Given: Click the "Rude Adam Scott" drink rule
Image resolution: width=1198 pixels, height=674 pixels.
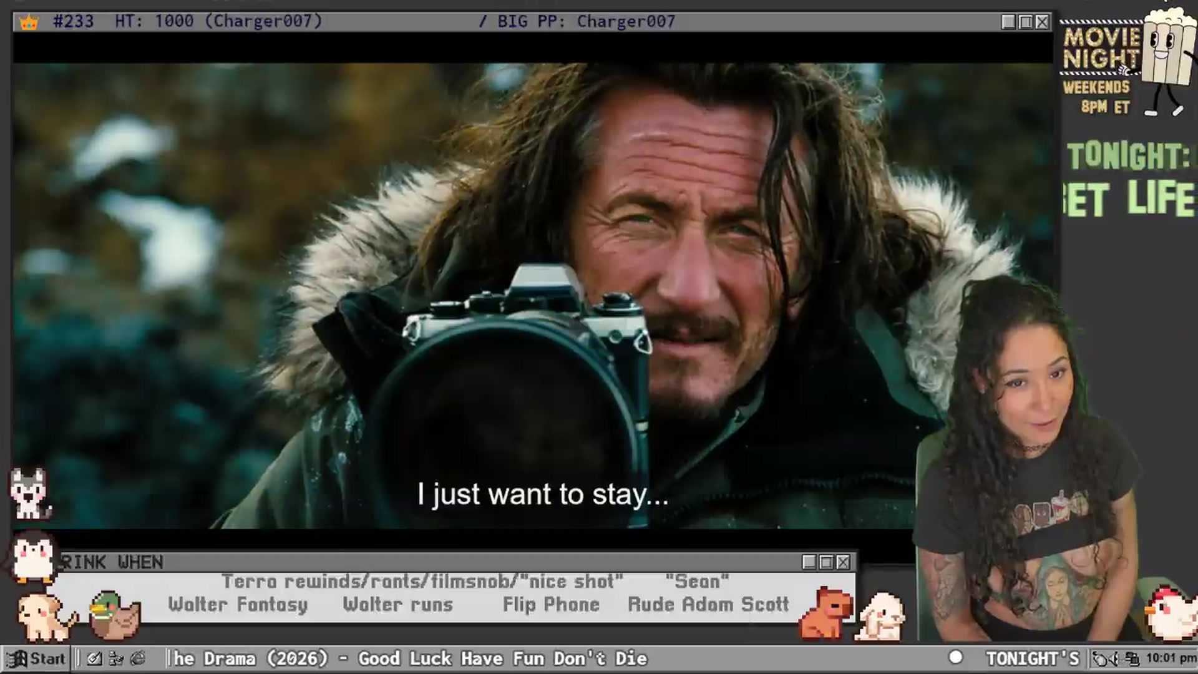Looking at the screenshot, I should (708, 605).
